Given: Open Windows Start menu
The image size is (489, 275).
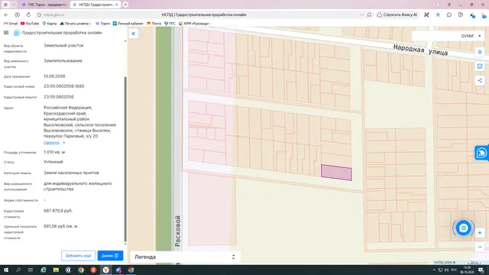Looking at the screenshot, I should click(6, 270).
